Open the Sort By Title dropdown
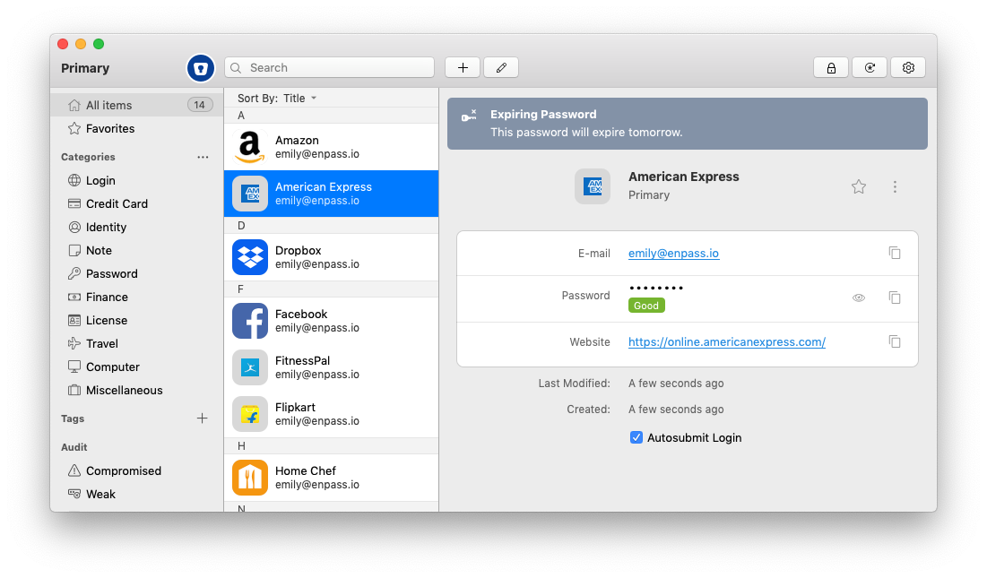 click(277, 98)
